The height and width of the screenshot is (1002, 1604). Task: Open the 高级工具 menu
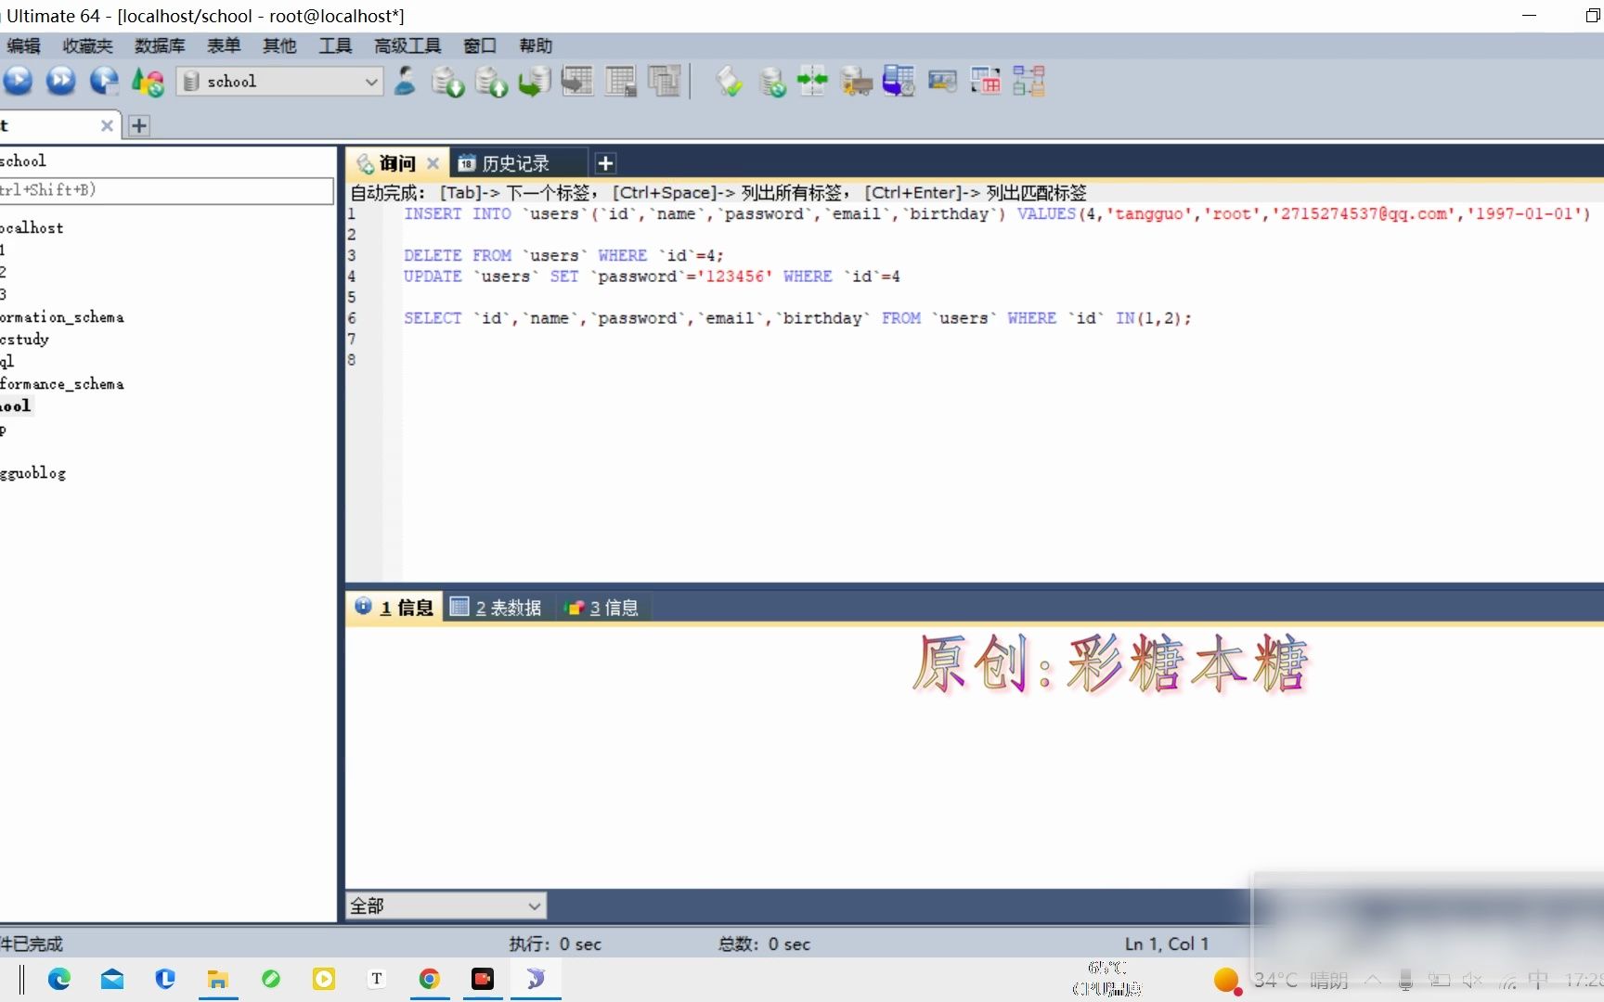coord(407,45)
